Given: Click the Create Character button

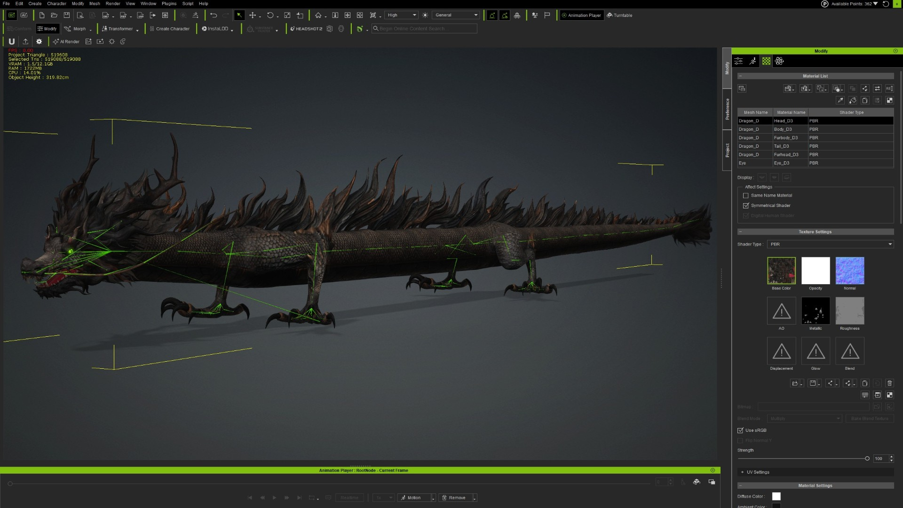Looking at the screenshot, I should 169,29.
